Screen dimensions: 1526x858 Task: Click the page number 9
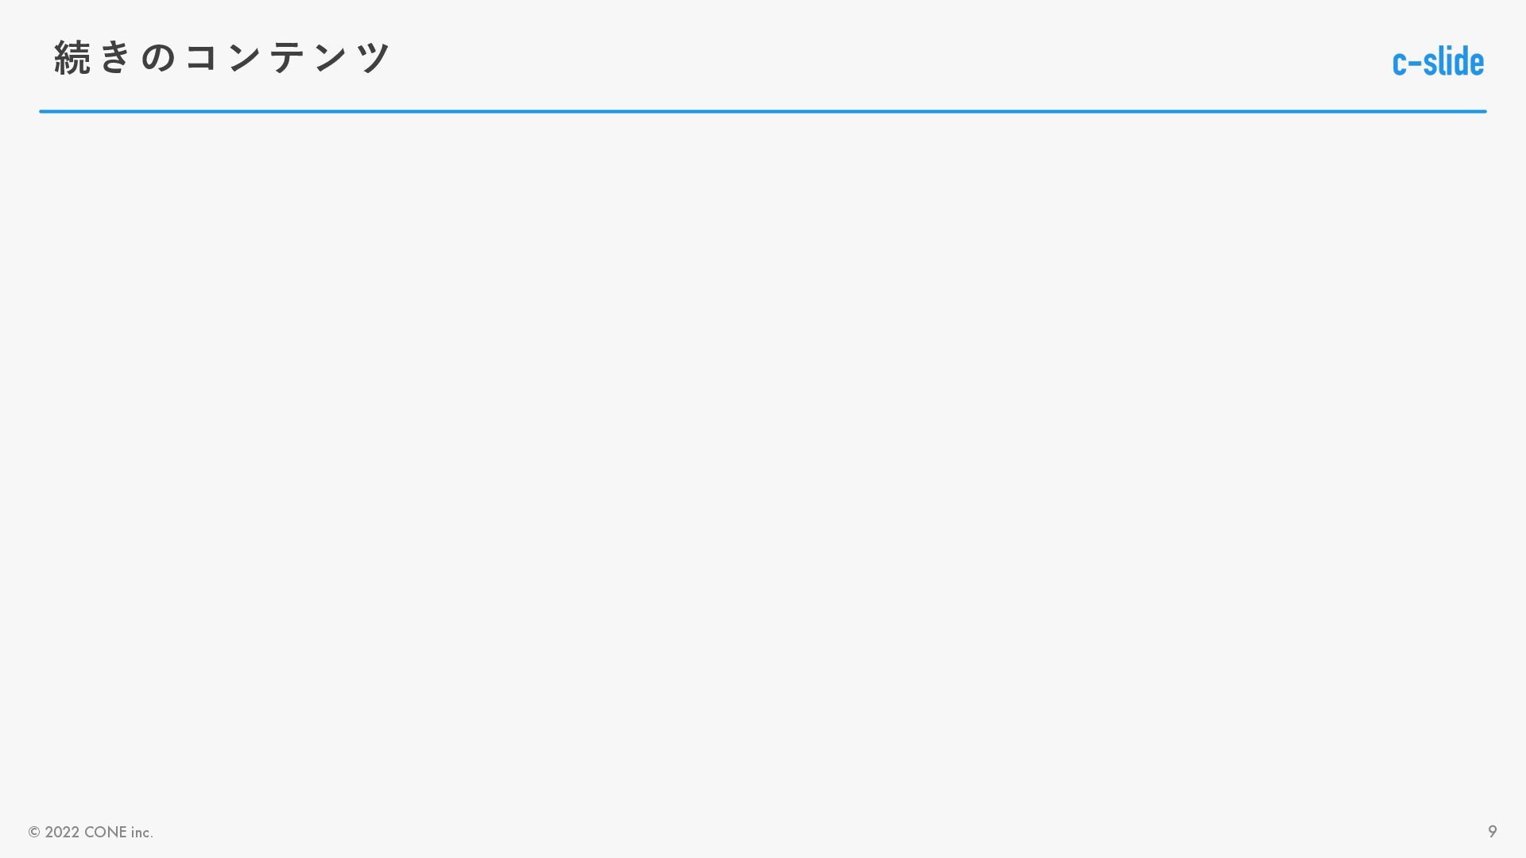(x=1492, y=831)
